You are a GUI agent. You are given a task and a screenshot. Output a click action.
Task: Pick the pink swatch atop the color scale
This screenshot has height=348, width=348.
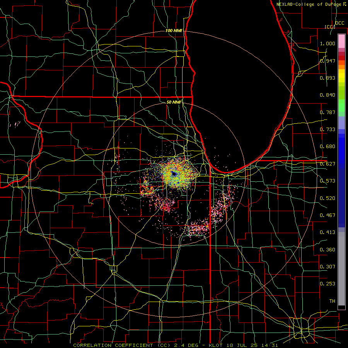click(341, 41)
